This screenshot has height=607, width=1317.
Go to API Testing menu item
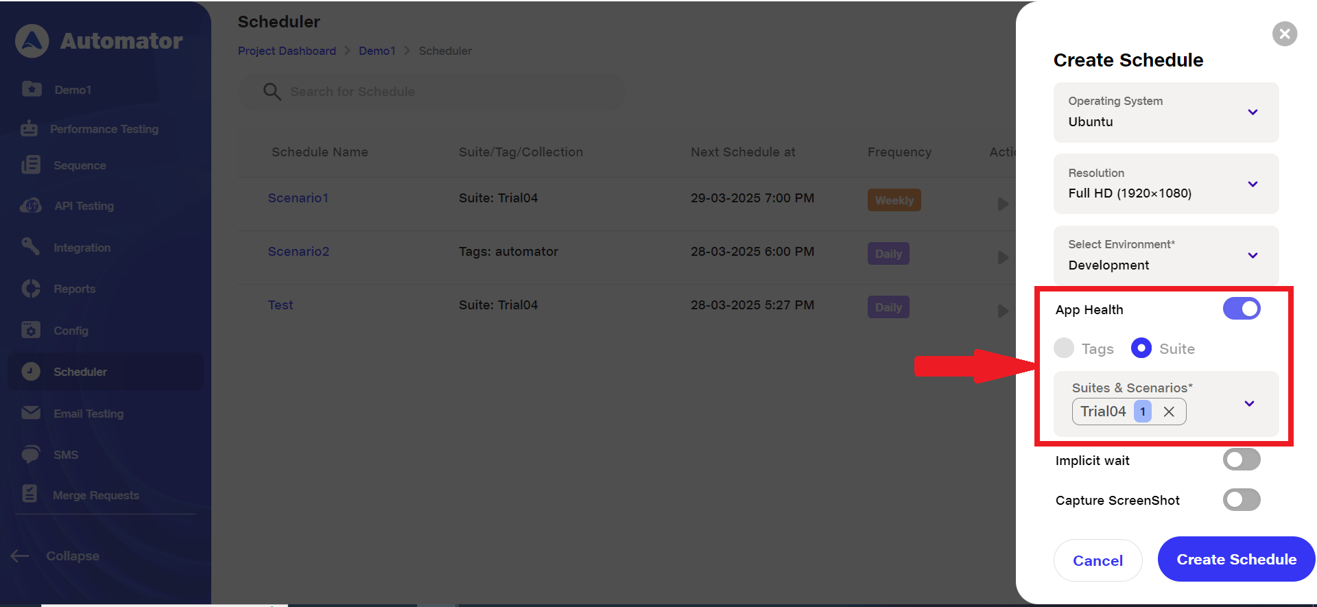coord(84,206)
